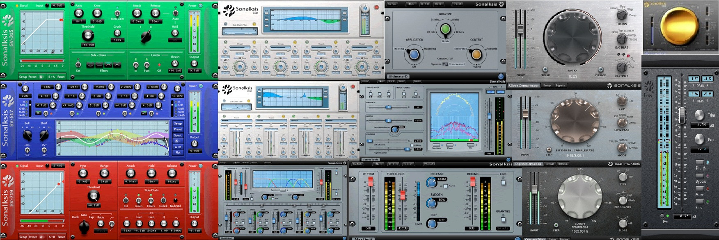Click the Reset button on green SV-315
719x240 pixels.
click(61, 77)
